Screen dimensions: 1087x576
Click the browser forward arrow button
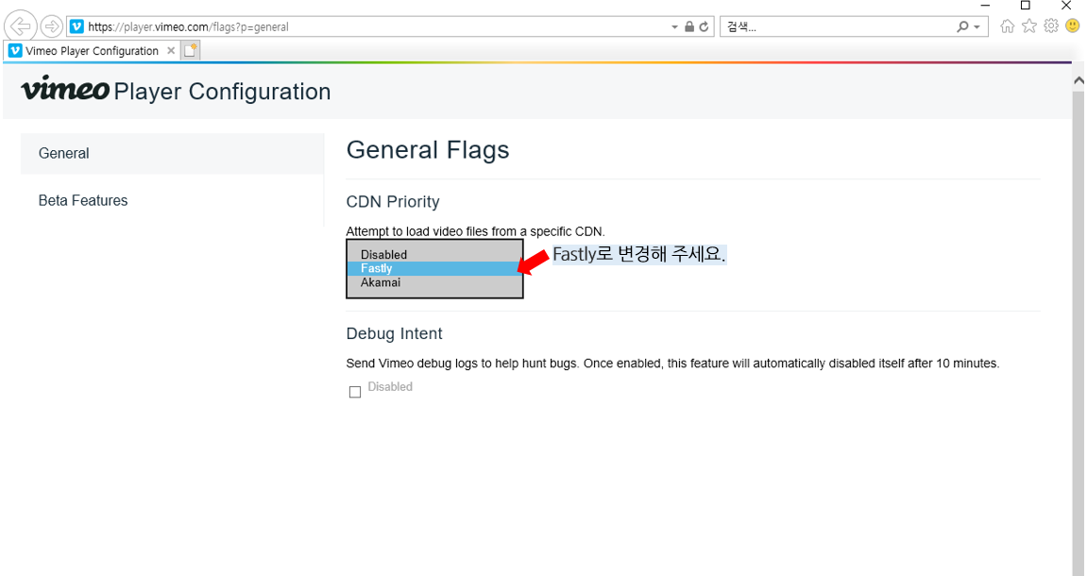pyautogui.click(x=51, y=26)
